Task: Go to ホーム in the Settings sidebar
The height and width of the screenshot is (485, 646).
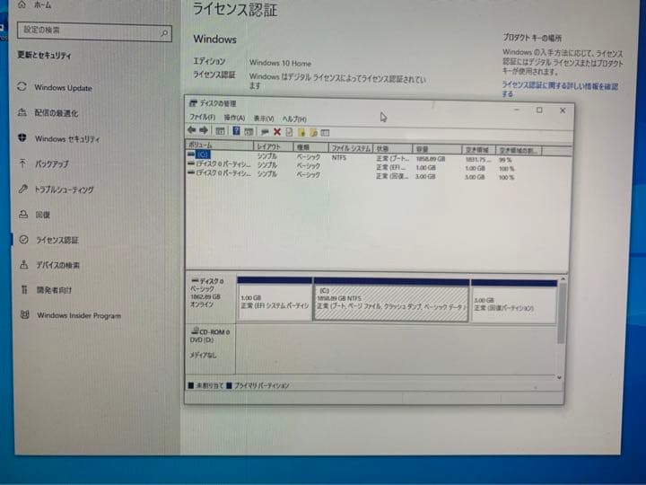Action: tap(35, 5)
